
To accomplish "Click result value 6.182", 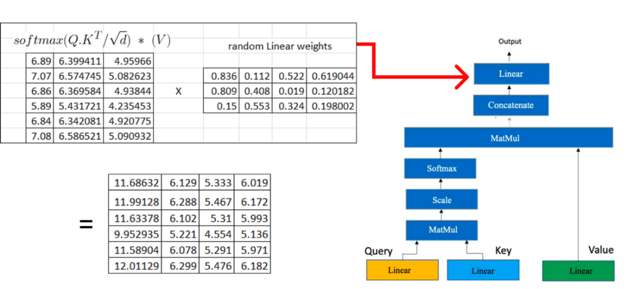I will (253, 266).
